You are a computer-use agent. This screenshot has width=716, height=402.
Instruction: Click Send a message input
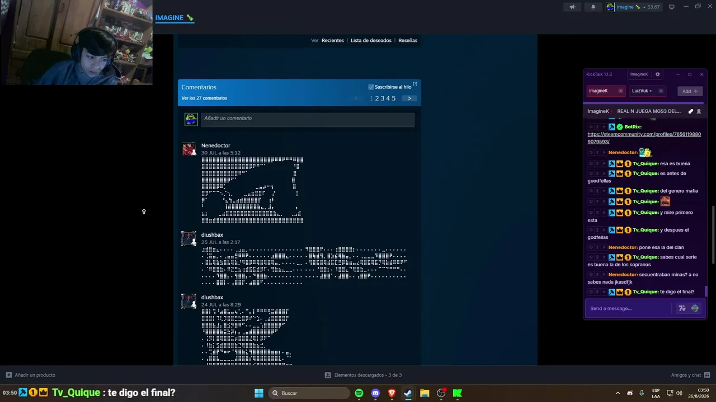(628, 308)
